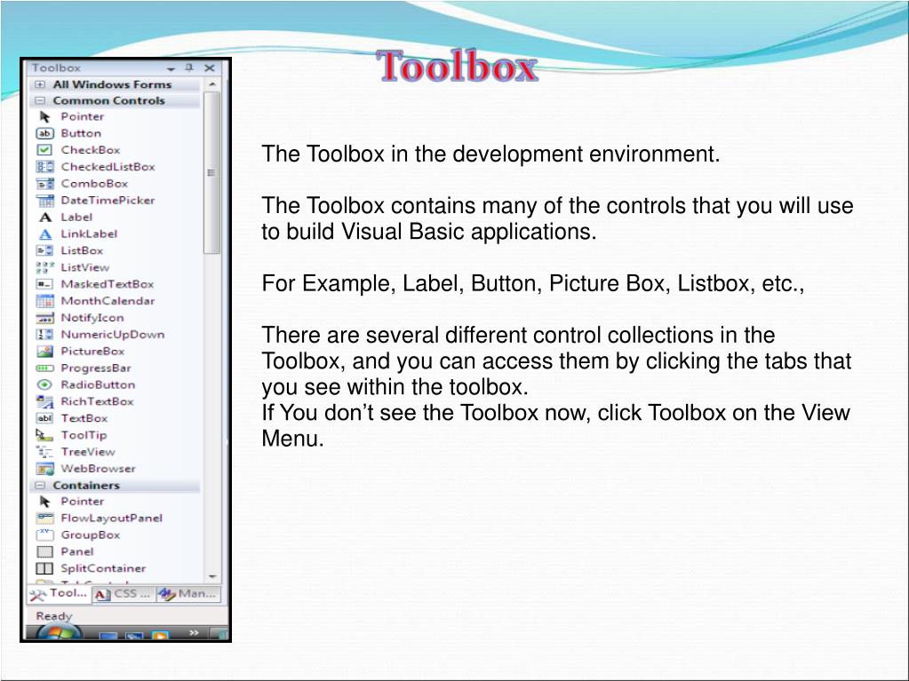This screenshot has height=681, width=909.
Task: Select the Button control icon
Action: click(44, 133)
